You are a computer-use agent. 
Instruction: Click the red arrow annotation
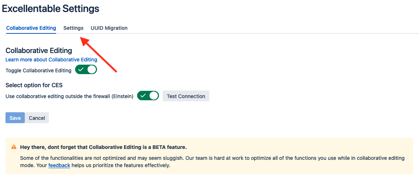click(x=99, y=55)
